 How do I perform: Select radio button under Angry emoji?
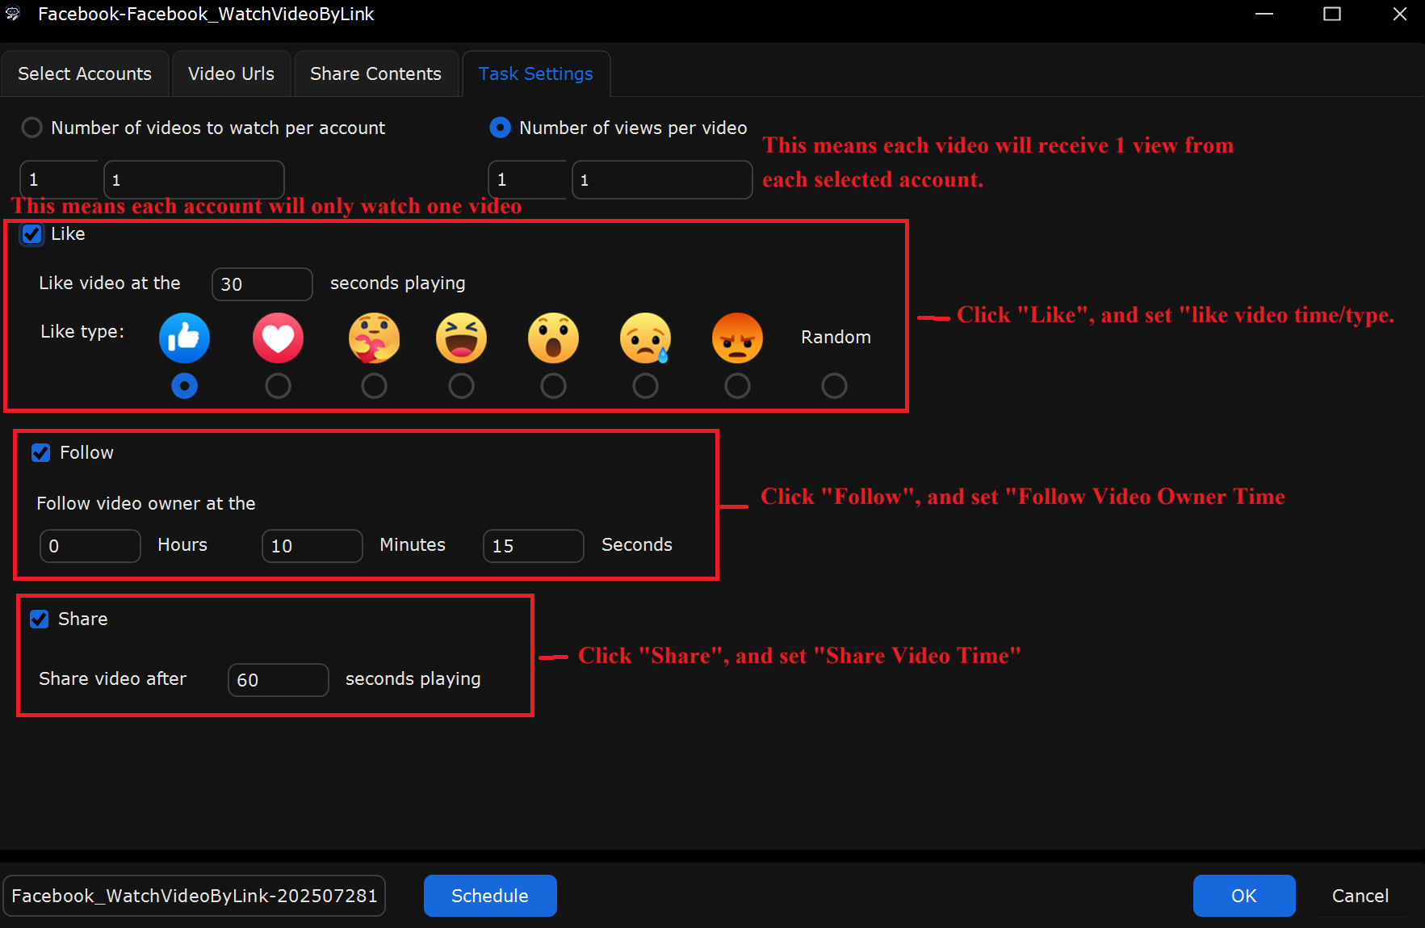pos(737,386)
